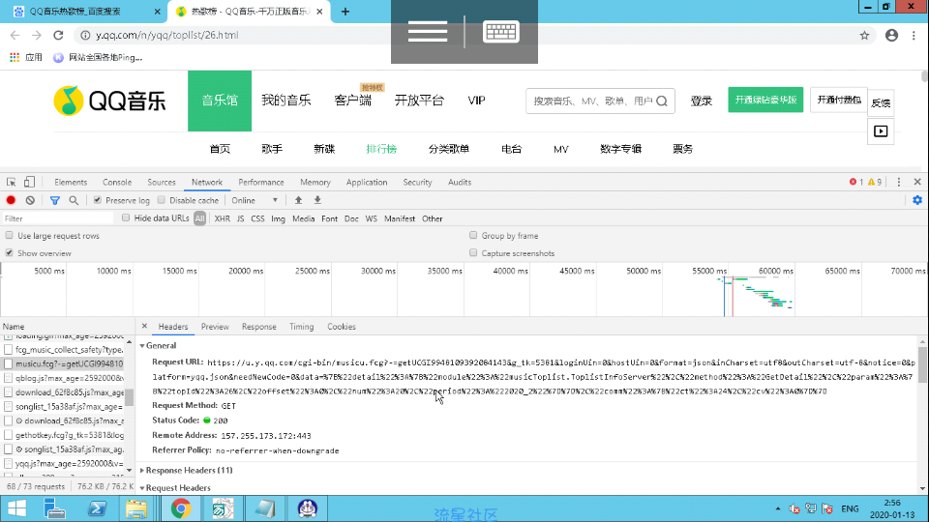Open the Cookies tab of the request
The image size is (929, 522).
(x=342, y=327)
